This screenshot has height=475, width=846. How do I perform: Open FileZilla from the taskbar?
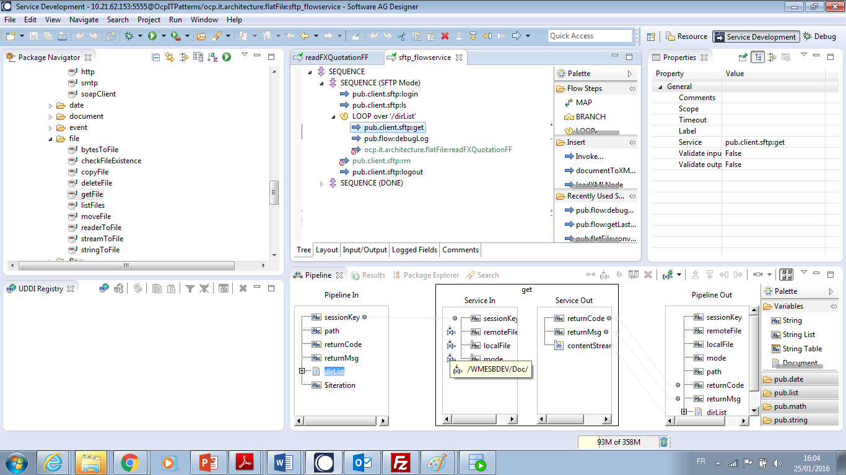click(402, 462)
